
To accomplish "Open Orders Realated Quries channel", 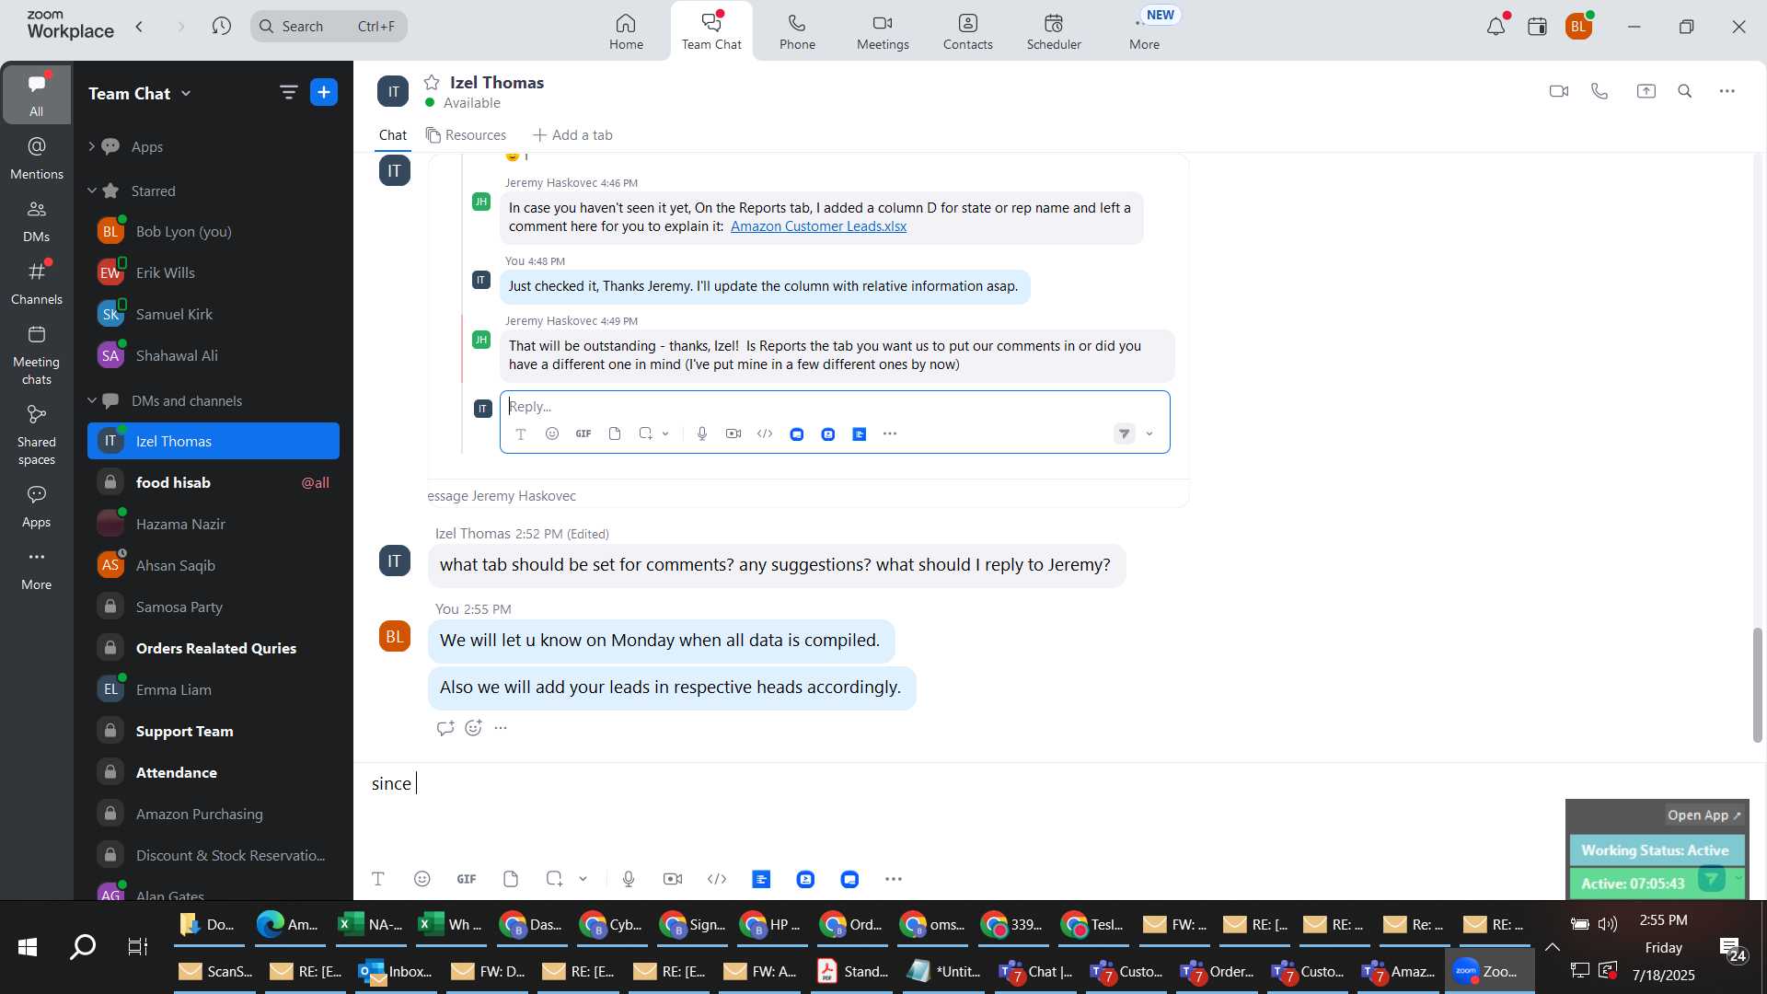I will 214,648.
